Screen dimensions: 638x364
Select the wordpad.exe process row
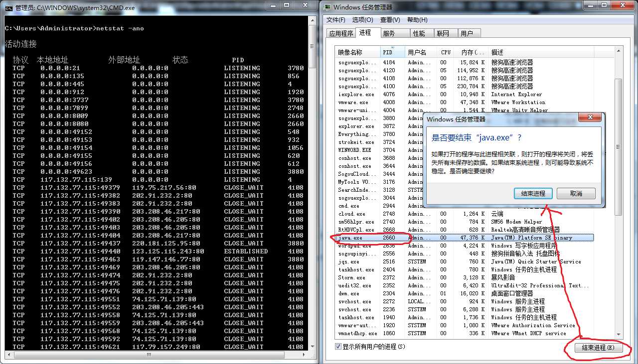tap(465, 245)
